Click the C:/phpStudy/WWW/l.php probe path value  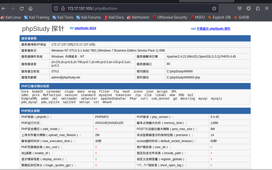click(183, 77)
